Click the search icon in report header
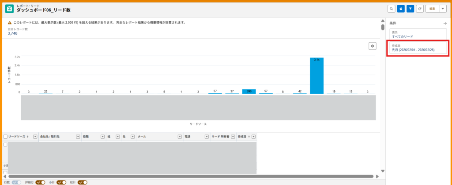The width and height of the screenshot is (452, 185). (391, 9)
